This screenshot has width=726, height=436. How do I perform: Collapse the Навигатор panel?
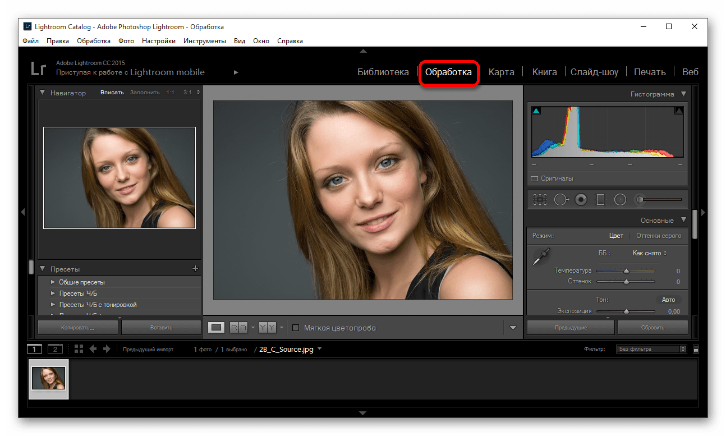click(43, 93)
